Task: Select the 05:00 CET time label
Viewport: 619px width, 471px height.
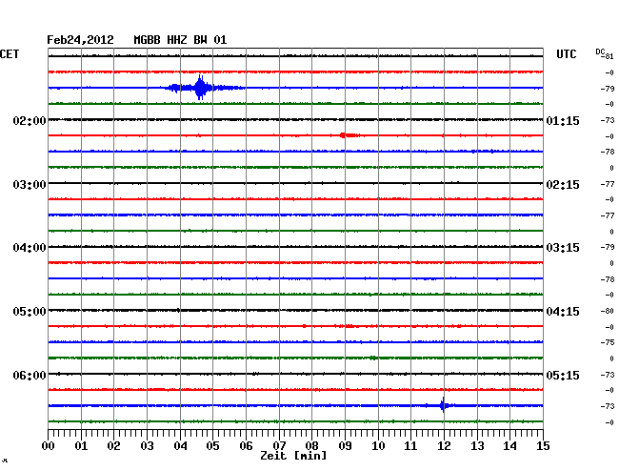Action: pyautogui.click(x=30, y=312)
